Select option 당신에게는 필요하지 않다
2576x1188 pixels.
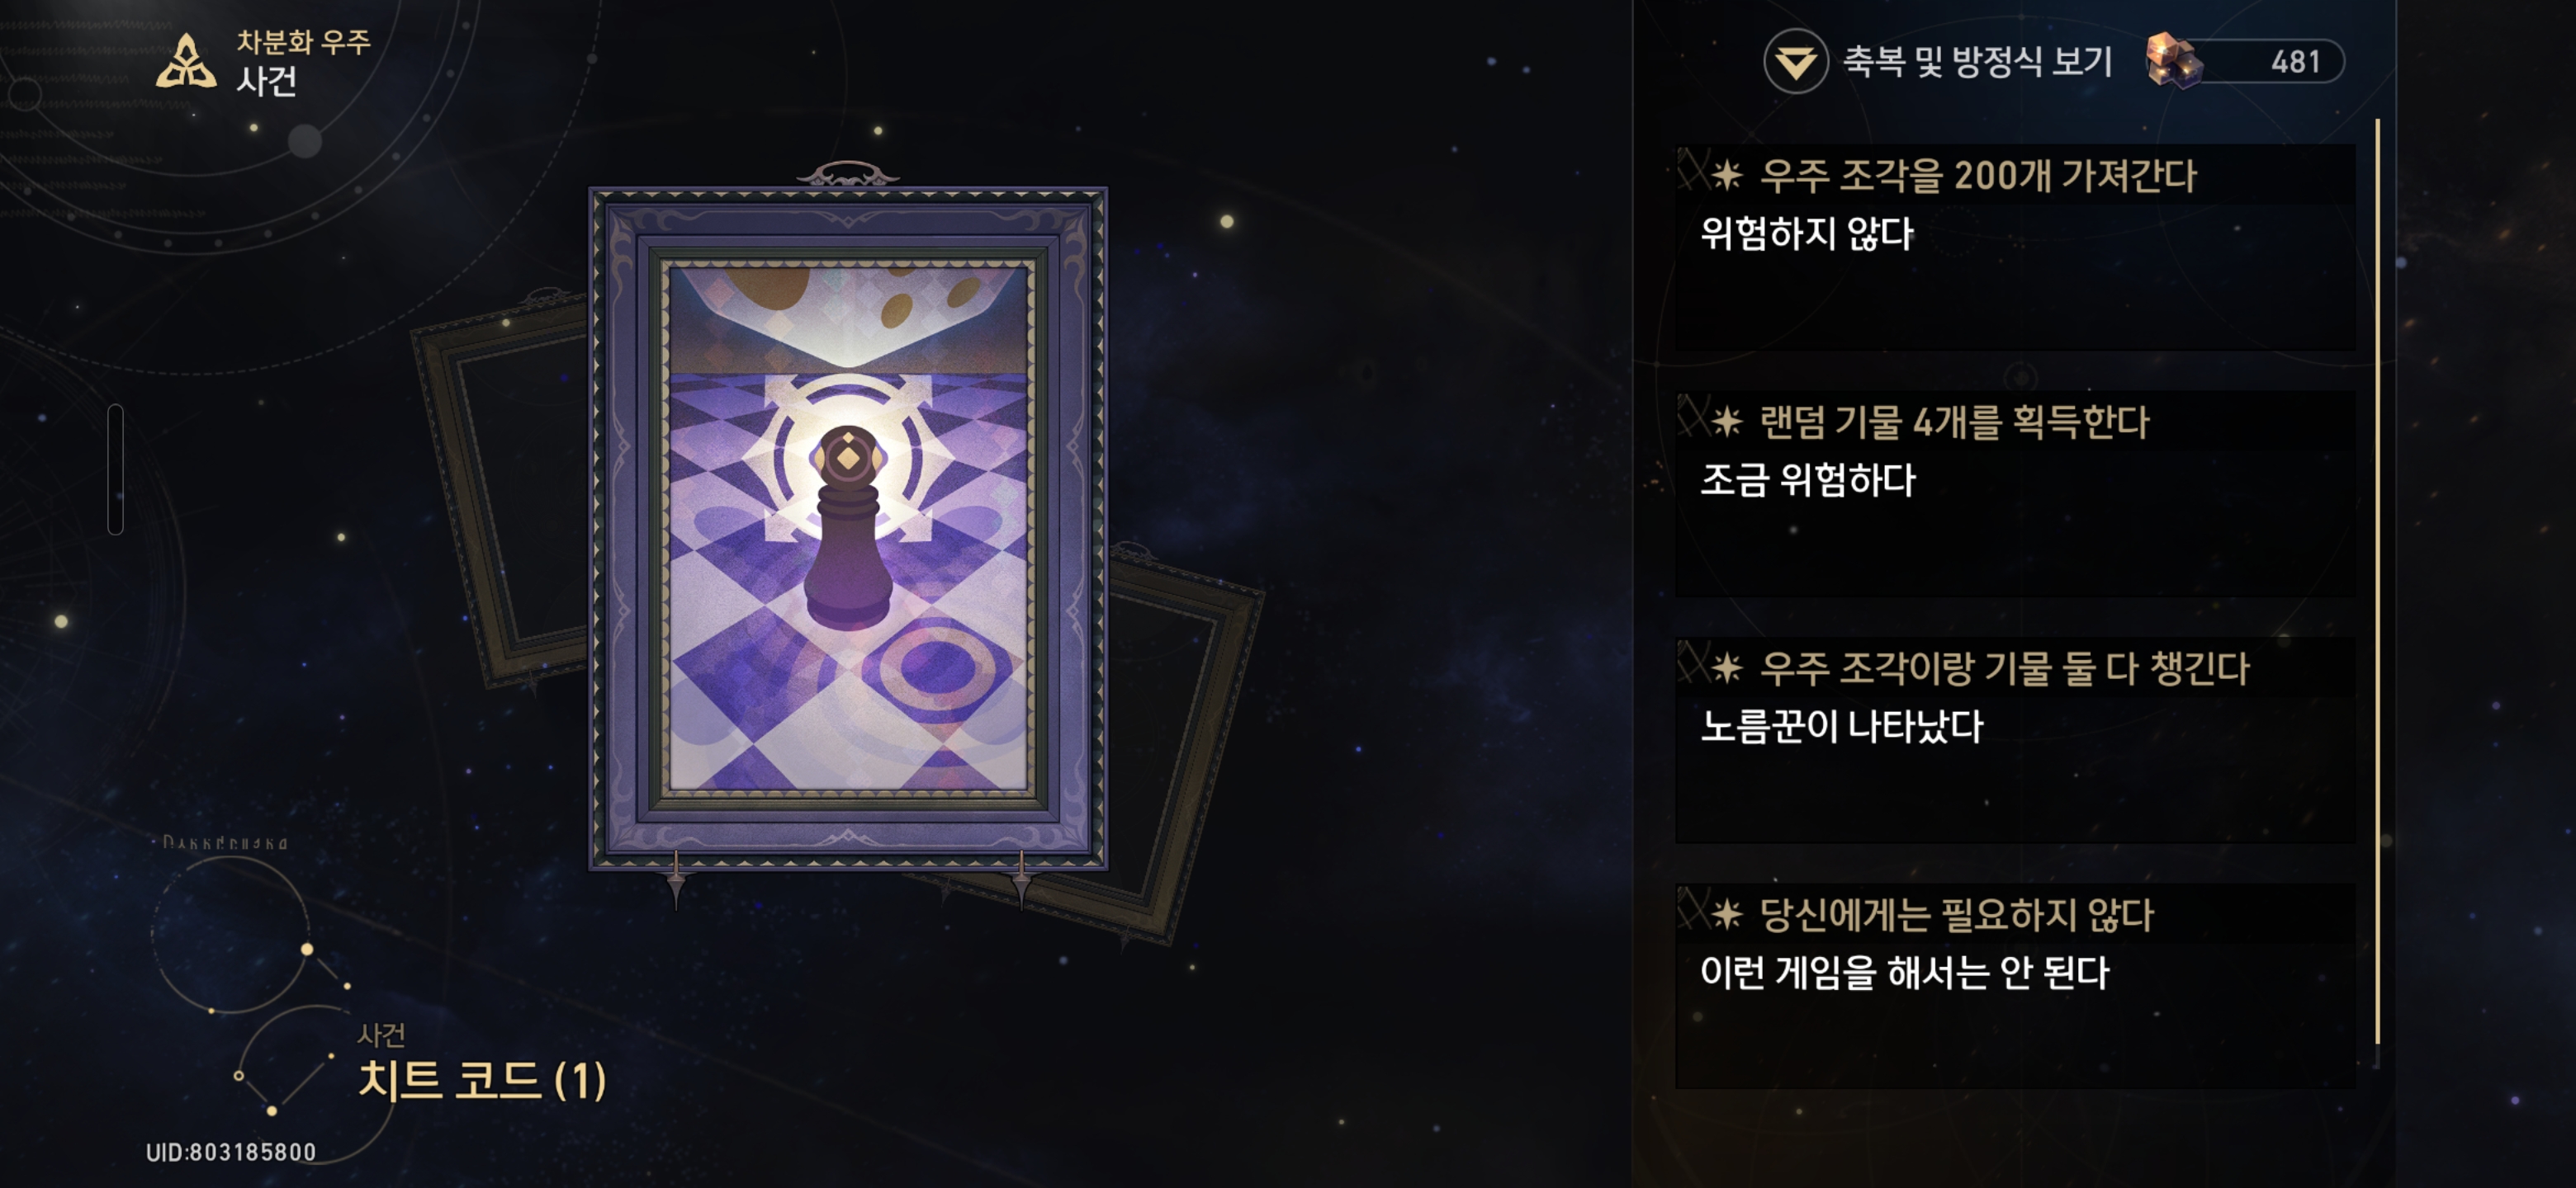(2015, 986)
